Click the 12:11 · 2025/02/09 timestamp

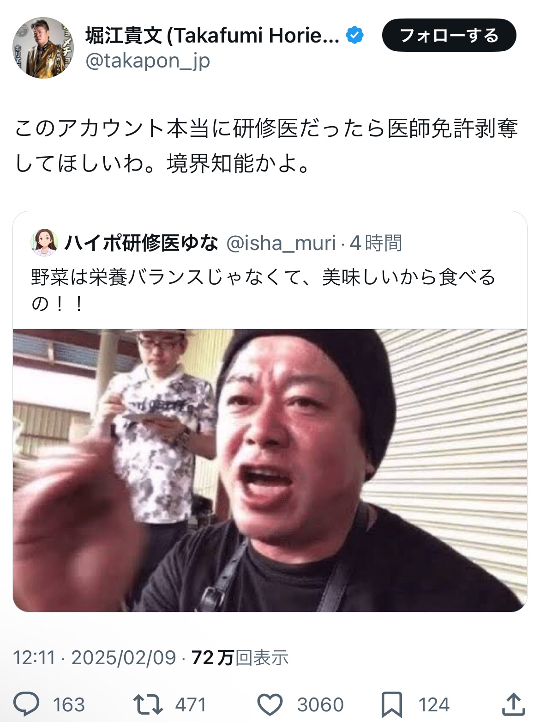pos(95,657)
